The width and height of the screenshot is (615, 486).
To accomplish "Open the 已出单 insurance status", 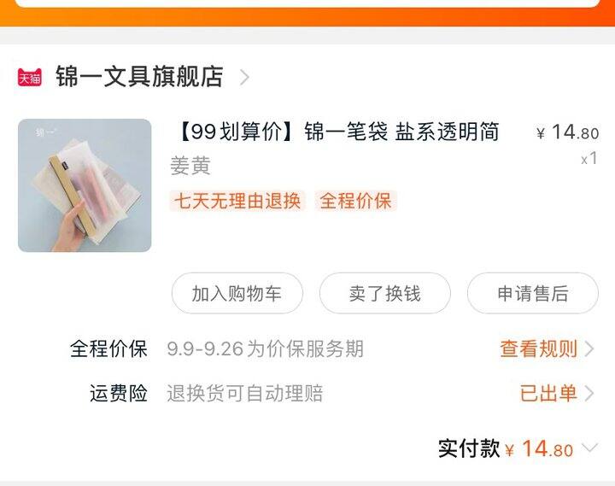I will (x=548, y=393).
